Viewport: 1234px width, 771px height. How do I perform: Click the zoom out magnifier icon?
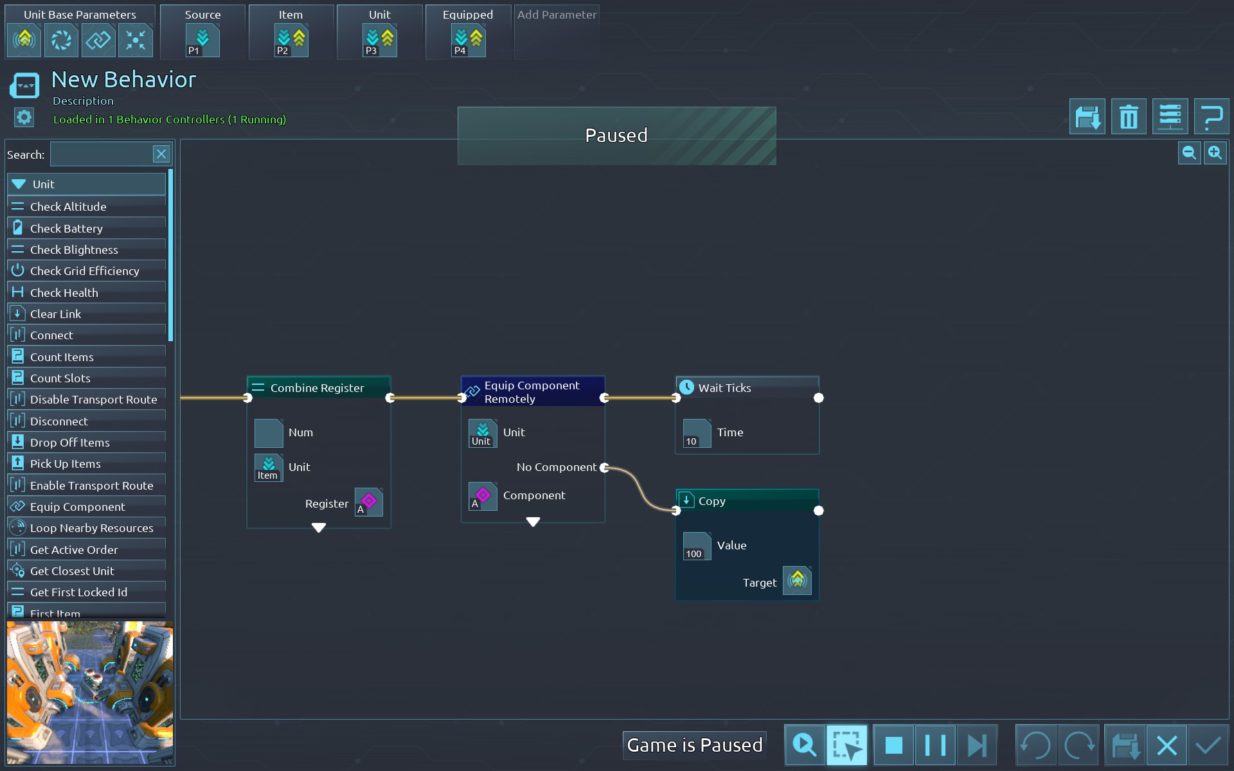click(1189, 153)
